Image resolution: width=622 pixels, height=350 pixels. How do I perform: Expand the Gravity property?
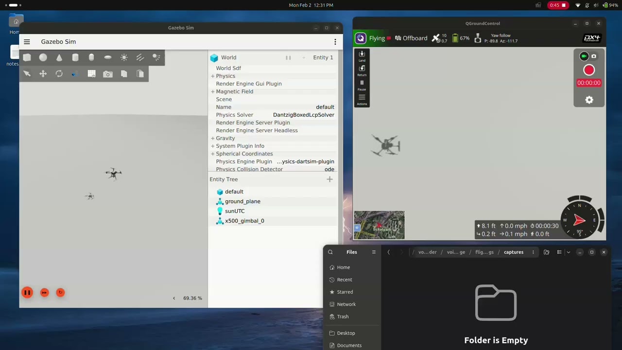pyautogui.click(x=212, y=139)
